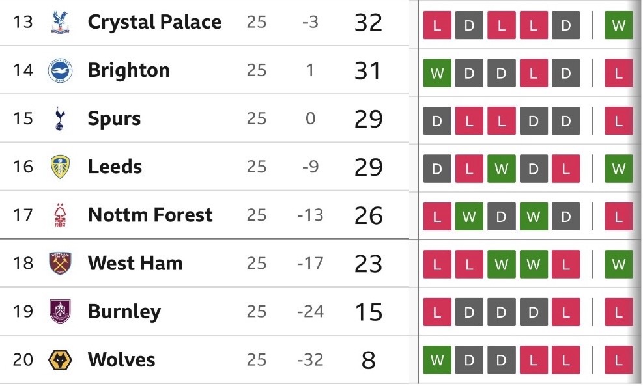Click the Leeds club crest
This screenshot has height=386, width=643.
pos(60,167)
